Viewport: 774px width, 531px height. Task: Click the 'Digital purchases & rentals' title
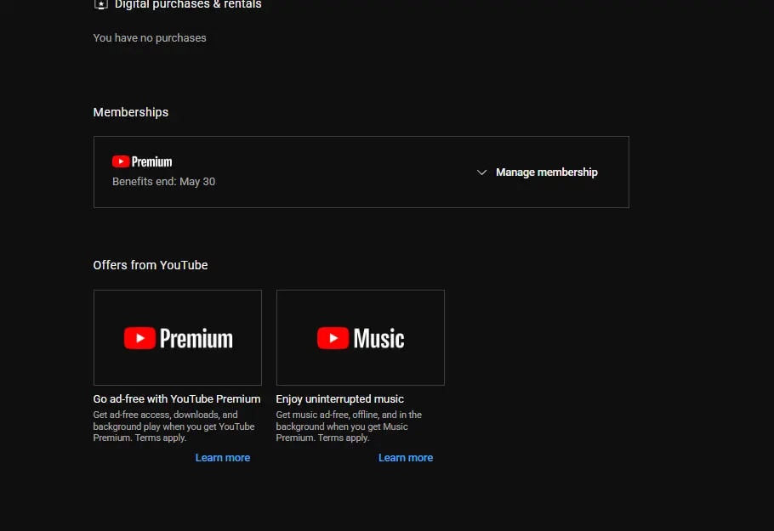point(188,4)
